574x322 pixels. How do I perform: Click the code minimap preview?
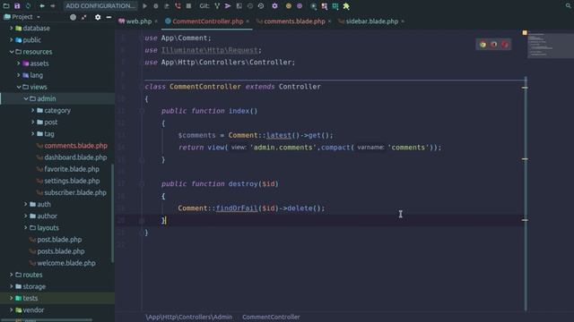tap(551, 45)
